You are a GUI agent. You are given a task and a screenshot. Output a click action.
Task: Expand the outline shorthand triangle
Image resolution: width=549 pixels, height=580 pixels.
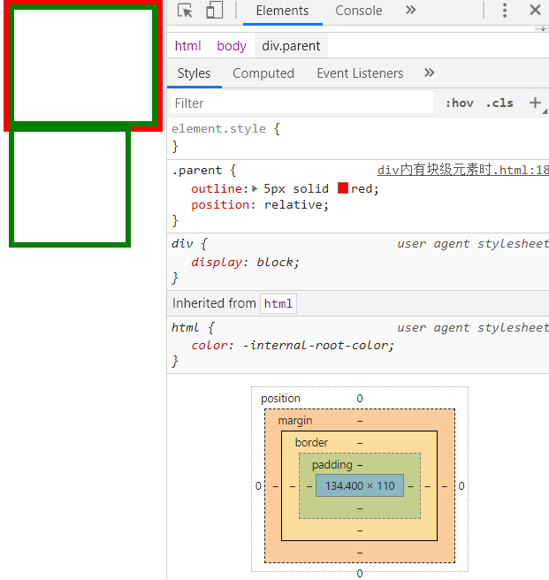pos(255,188)
